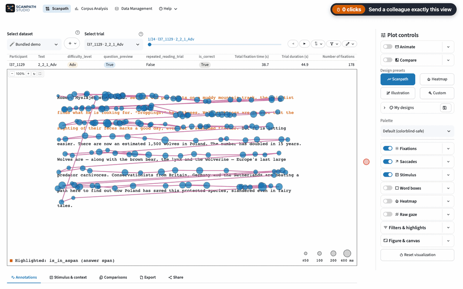Image resolution: width=463 pixels, height=289 pixels.
Task: Toggle the Compare switch
Action: 388,60
